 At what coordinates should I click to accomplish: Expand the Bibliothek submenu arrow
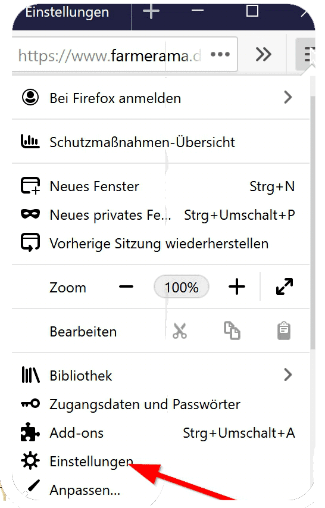[287, 375]
